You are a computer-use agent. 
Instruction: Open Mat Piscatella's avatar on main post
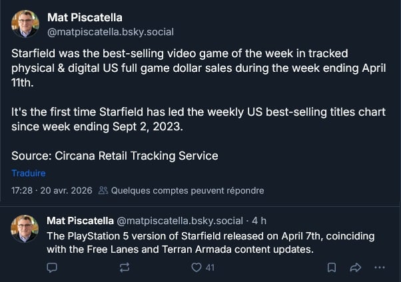[x=25, y=24]
